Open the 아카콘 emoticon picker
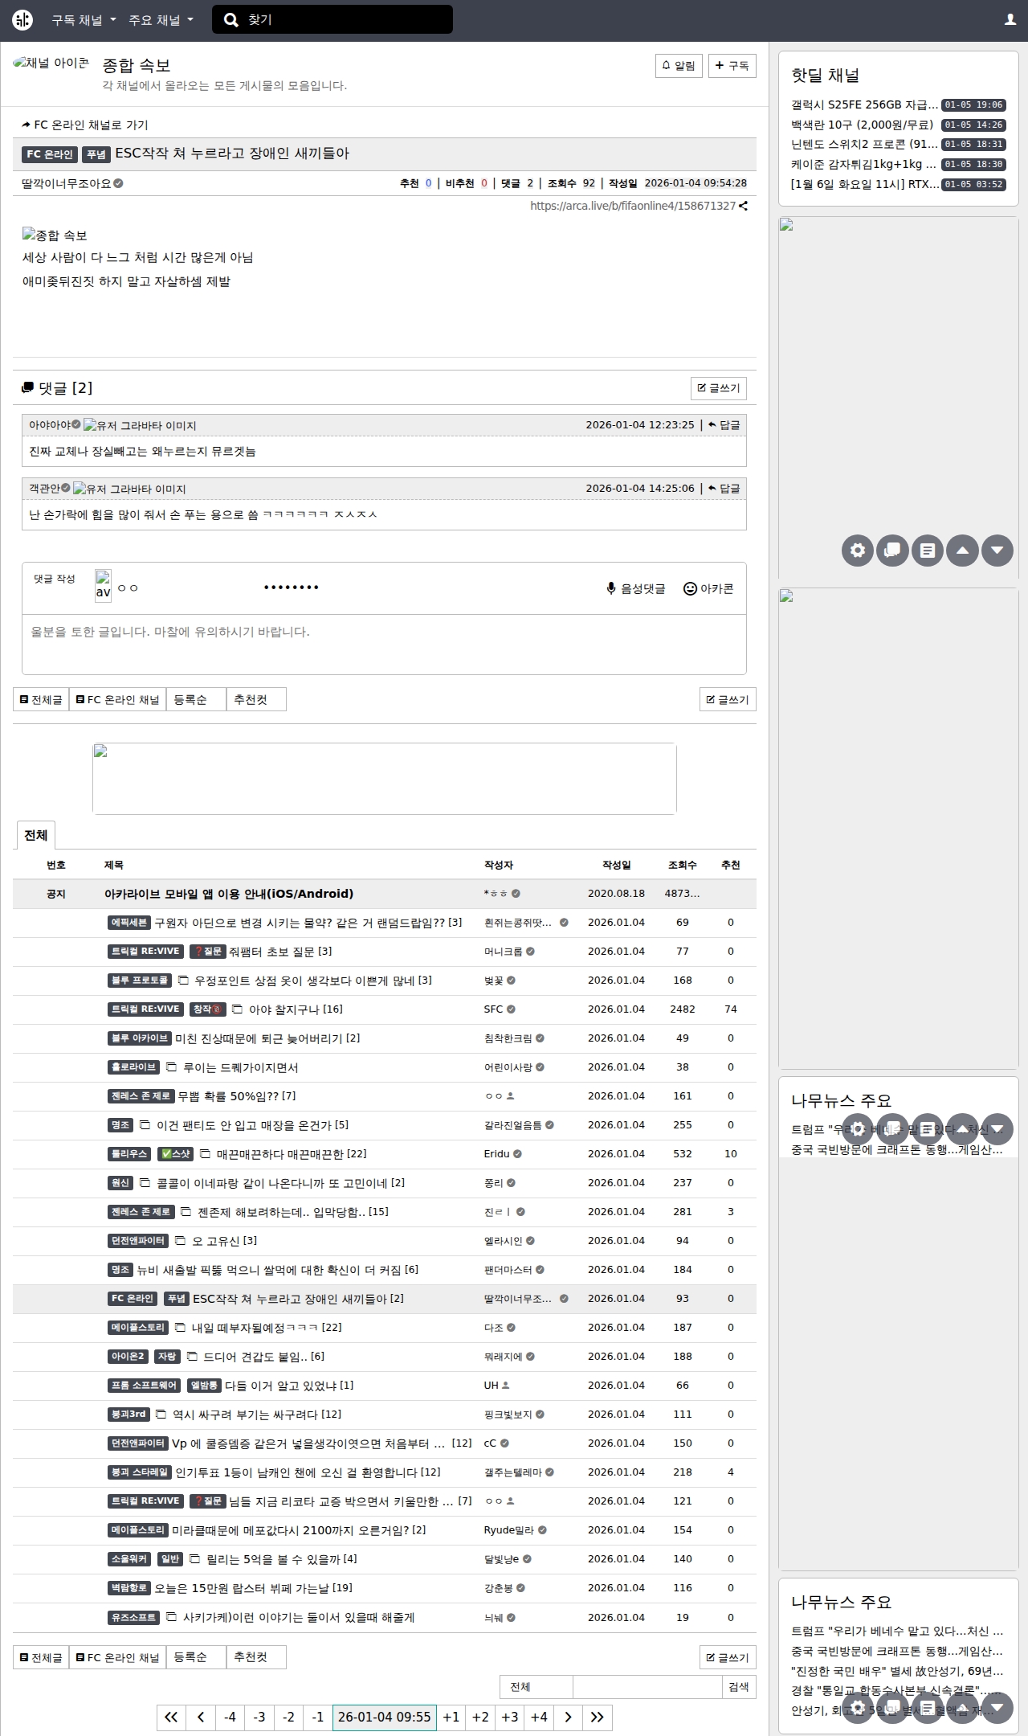The image size is (1028, 1736). click(708, 589)
